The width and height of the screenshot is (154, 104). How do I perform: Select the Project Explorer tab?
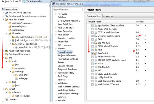pos(10,1)
